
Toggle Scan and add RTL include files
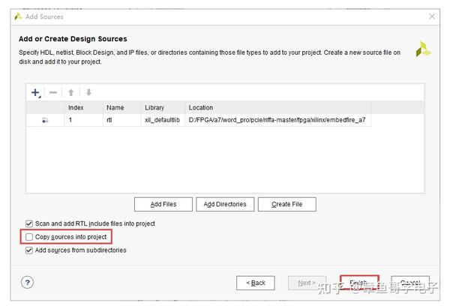(29, 223)
